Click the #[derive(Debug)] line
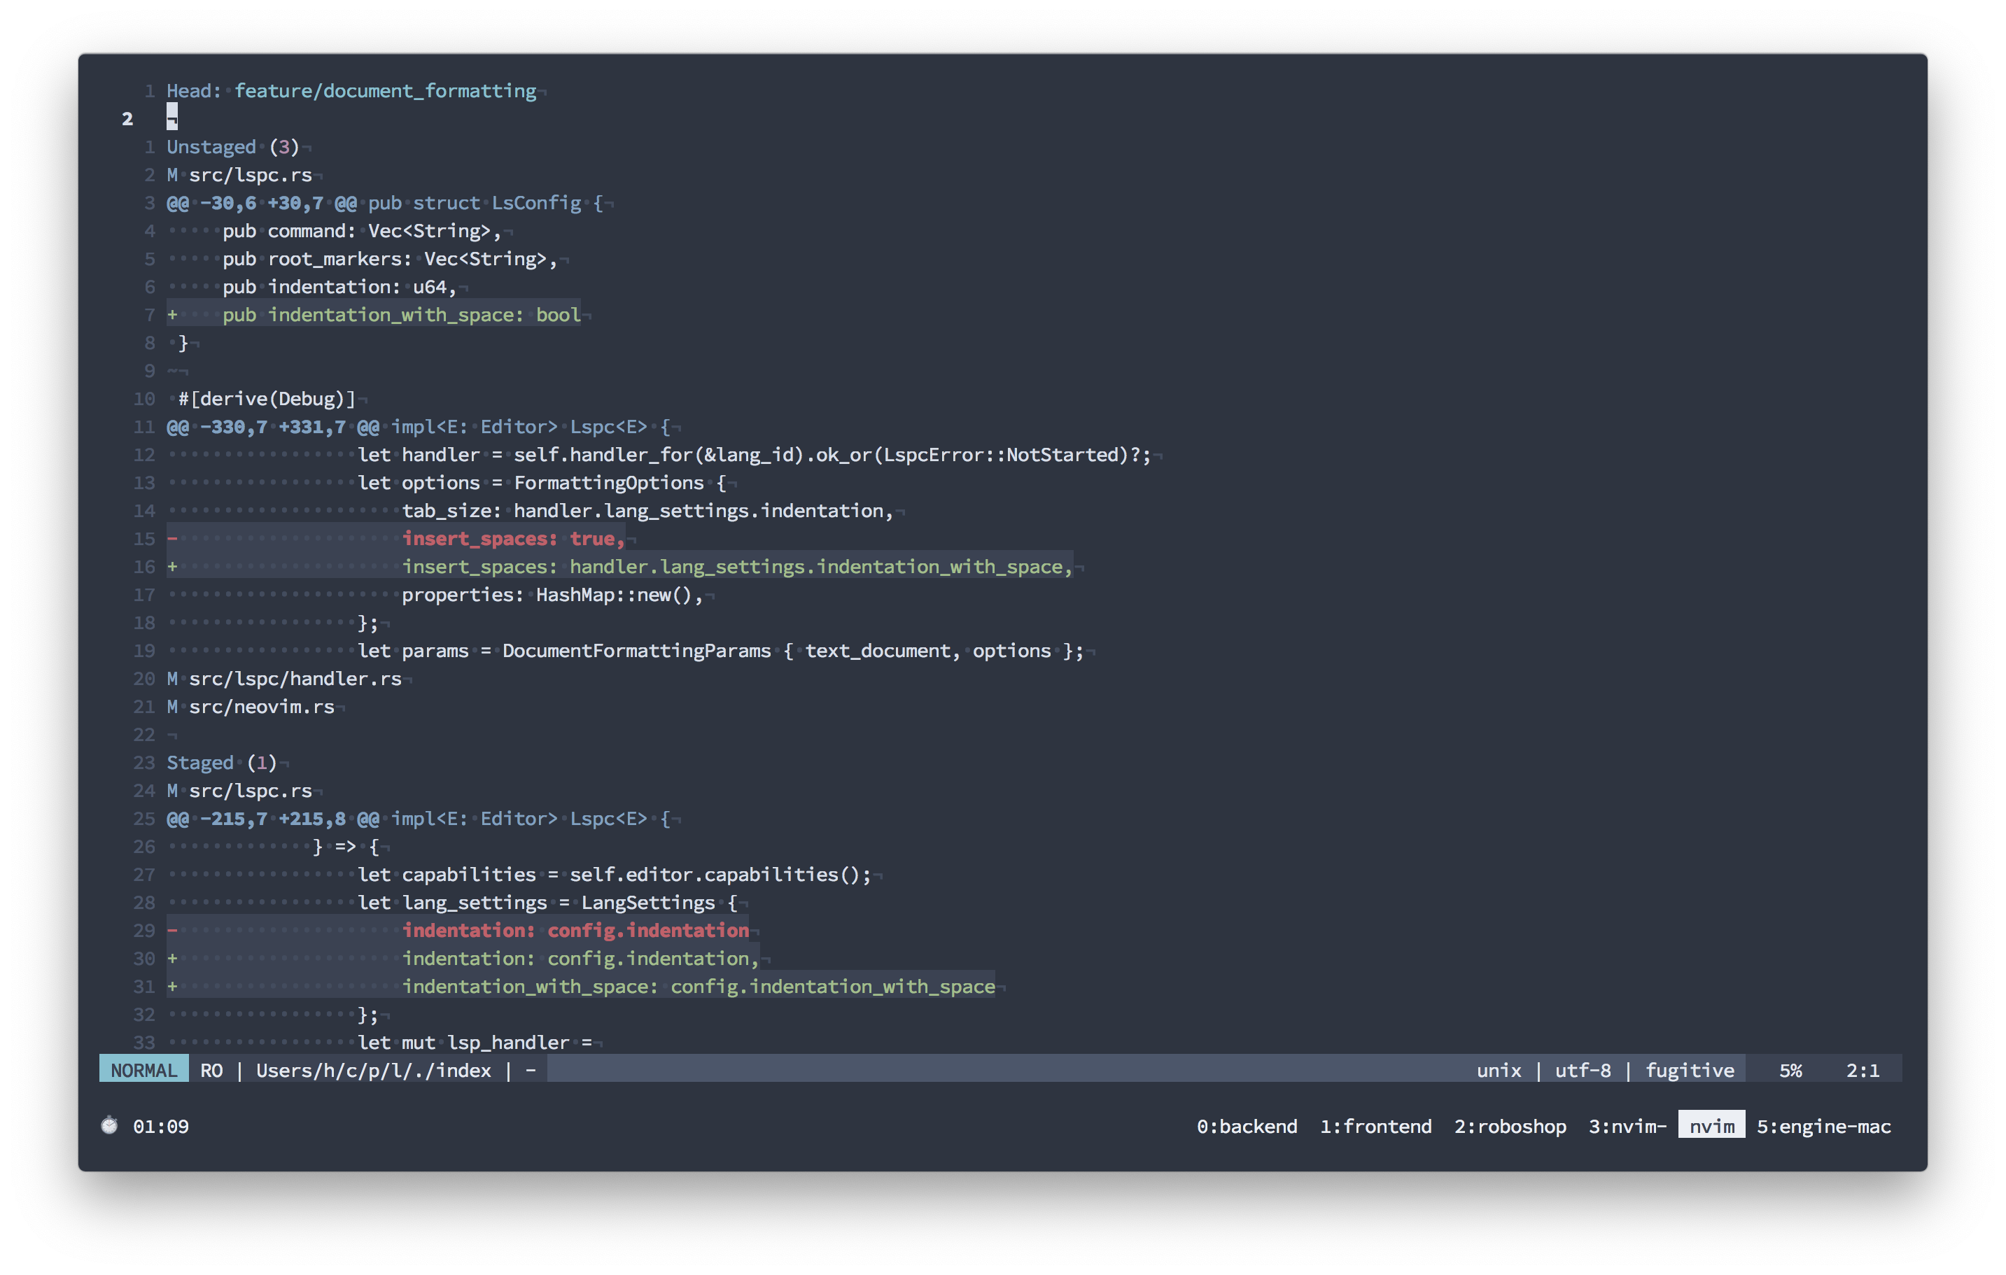The width and height of the screenshot is (2006, 1275). point(267,399)
